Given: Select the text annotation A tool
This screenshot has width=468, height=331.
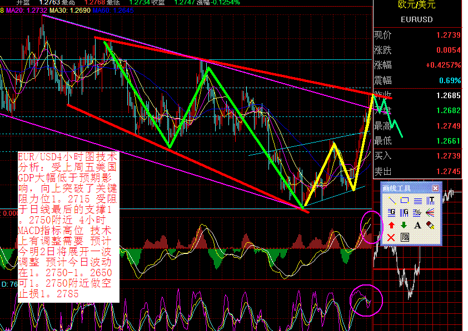Looking at the screenshot, I should (x=417, y=225).
